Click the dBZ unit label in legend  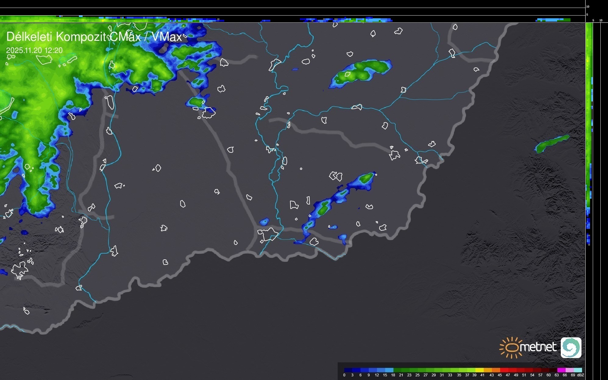(581, 375)
